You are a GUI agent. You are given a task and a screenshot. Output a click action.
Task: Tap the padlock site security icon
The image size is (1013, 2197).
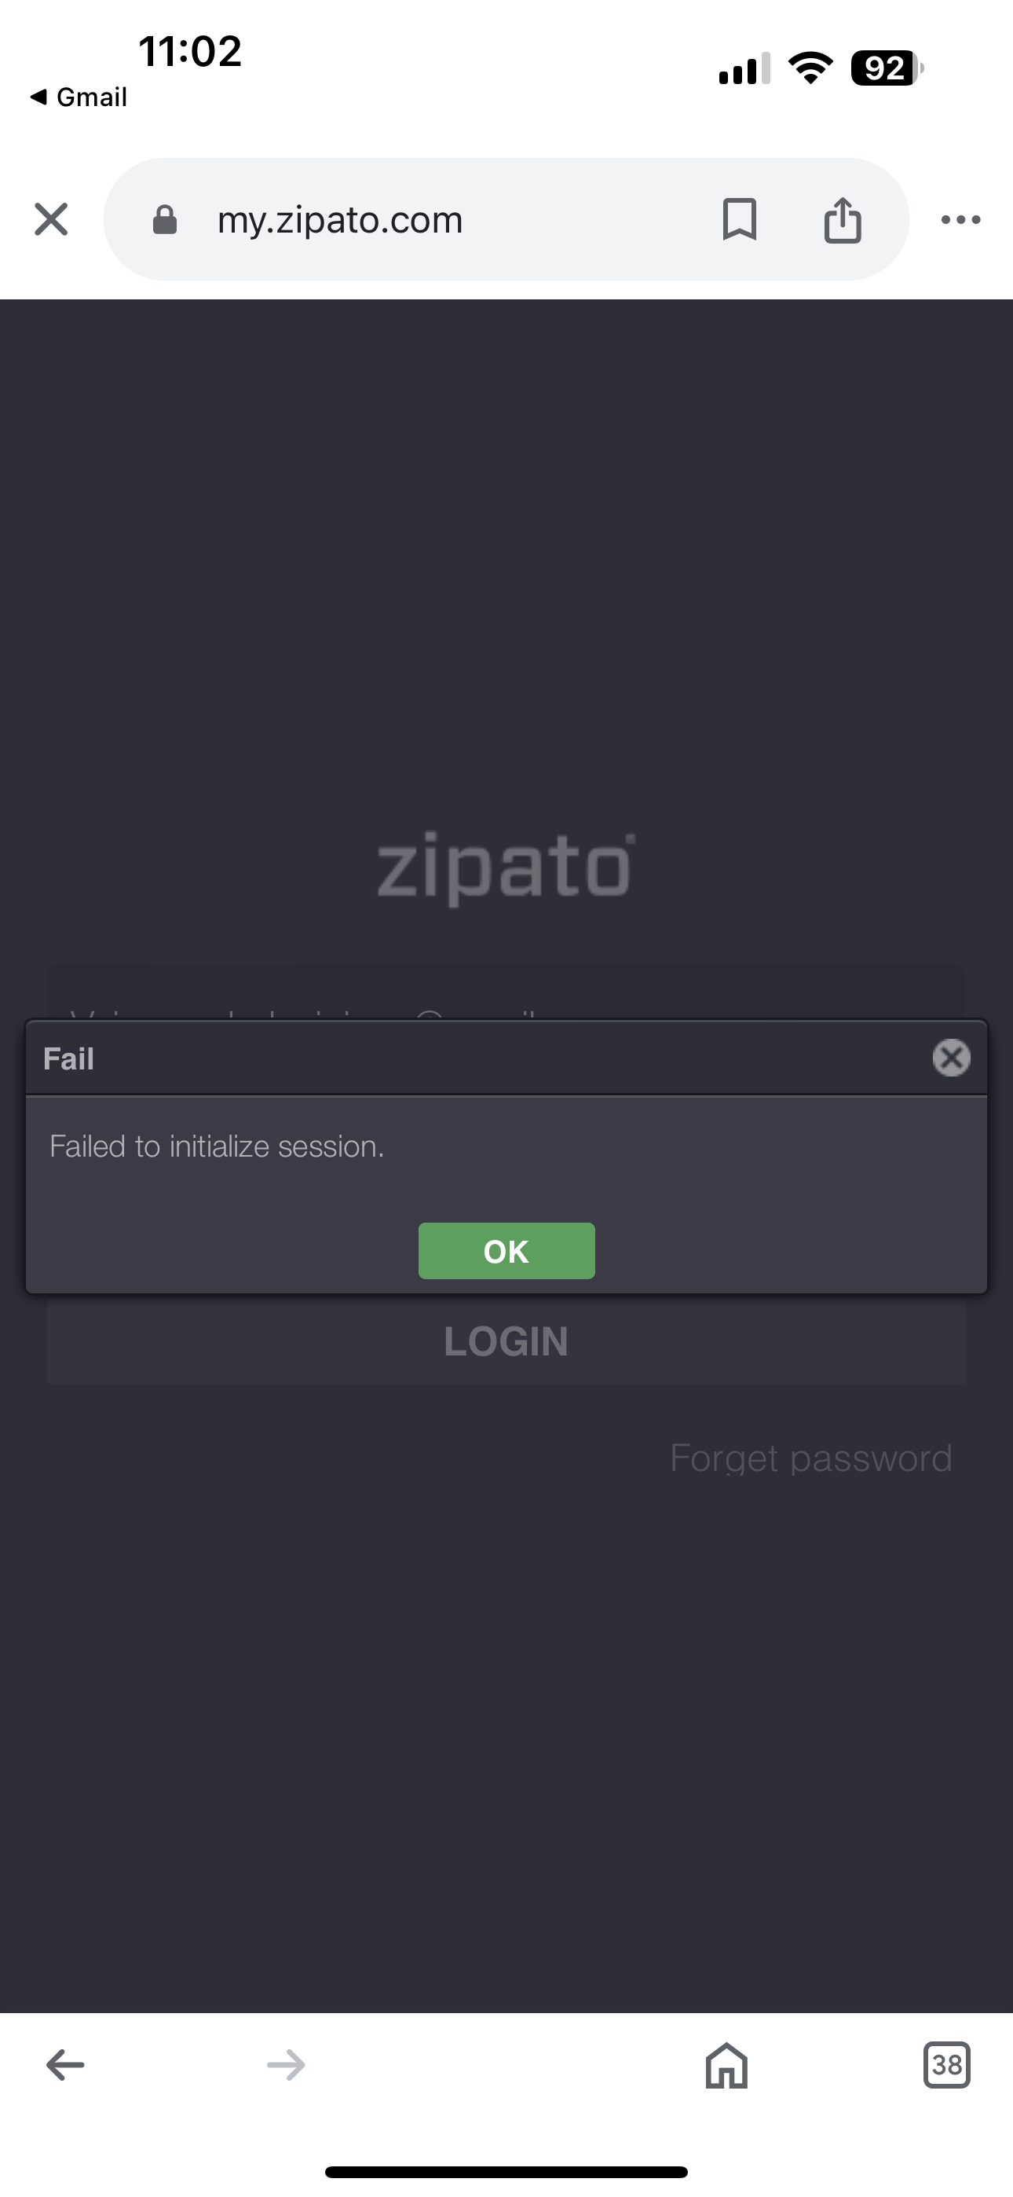click(165, 220)
